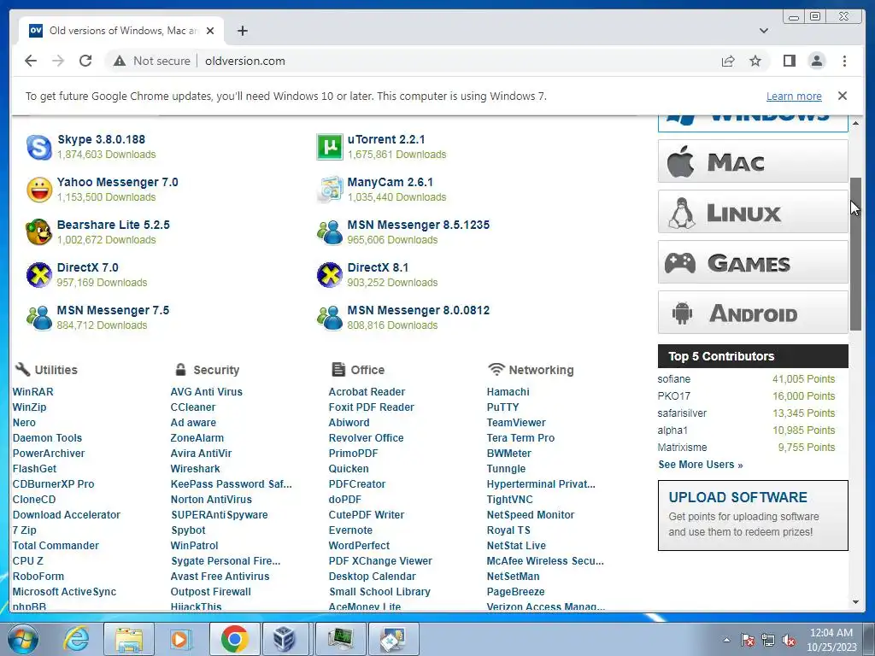This screenshot has width=875, height=656.
Task: Bookmark this page with the star icon
Action: click(755, 61)
